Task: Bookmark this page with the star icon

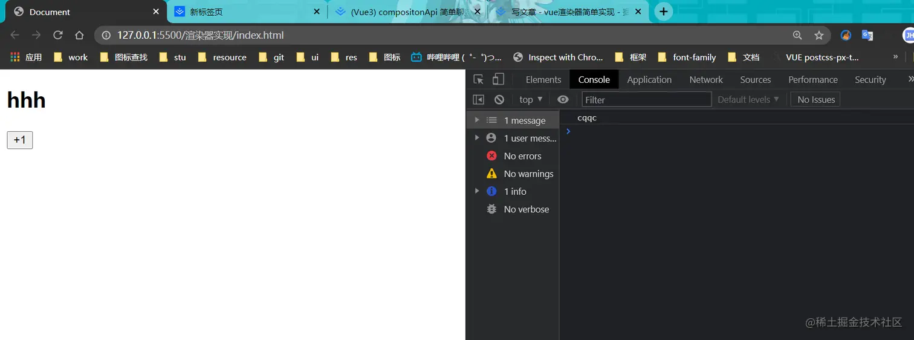Action: [x=819, y=35]
